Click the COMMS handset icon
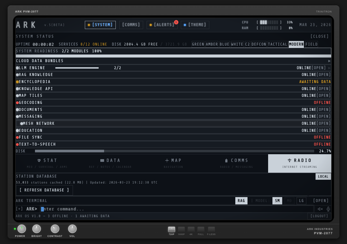347x244 pixels. point(227,160)
